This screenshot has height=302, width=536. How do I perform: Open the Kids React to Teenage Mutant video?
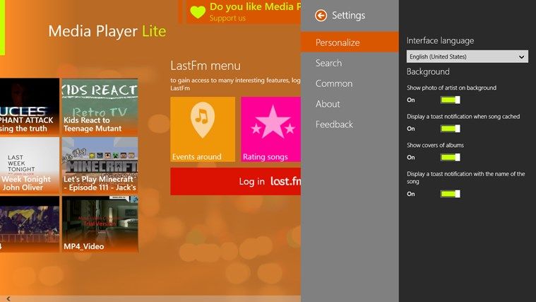click(100, 106)
